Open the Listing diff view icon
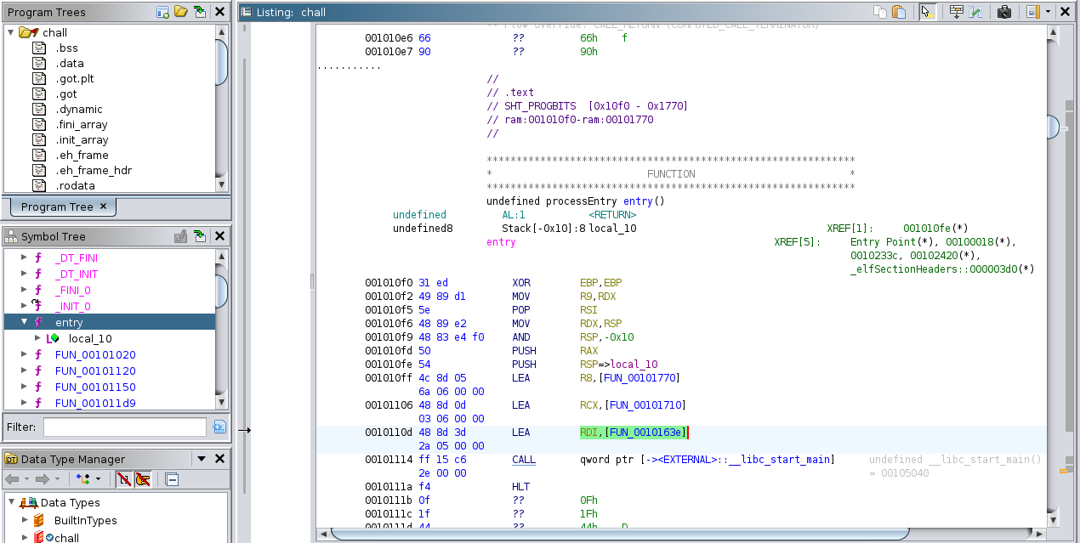 (975, 12)
